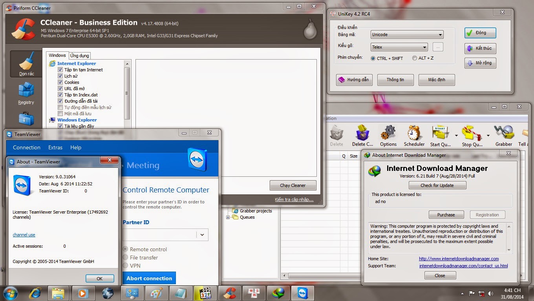Enable the Mật mã đã lưu checkbox
The height and width of the screenshot is (301, 534).
(x=60, y=114)
